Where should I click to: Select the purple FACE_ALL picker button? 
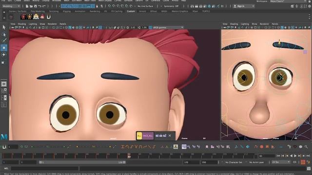(x=148, y=136)
